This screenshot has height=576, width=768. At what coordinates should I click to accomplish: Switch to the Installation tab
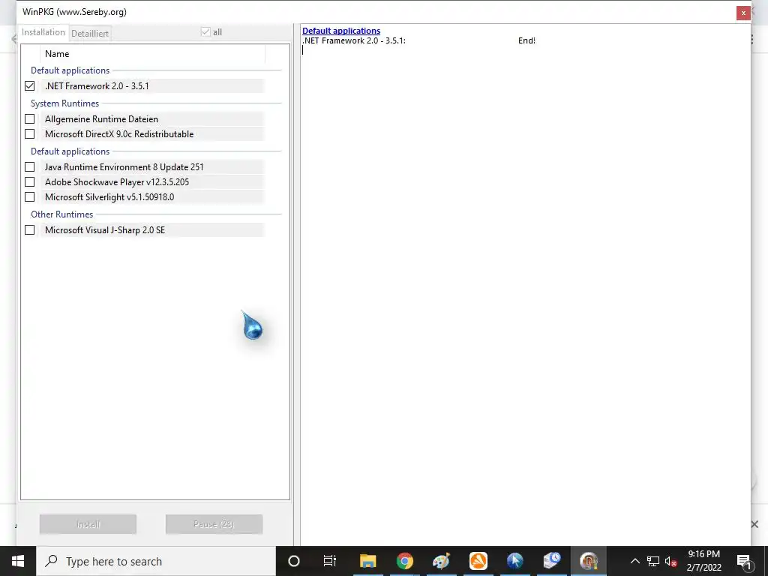[43, 32]
